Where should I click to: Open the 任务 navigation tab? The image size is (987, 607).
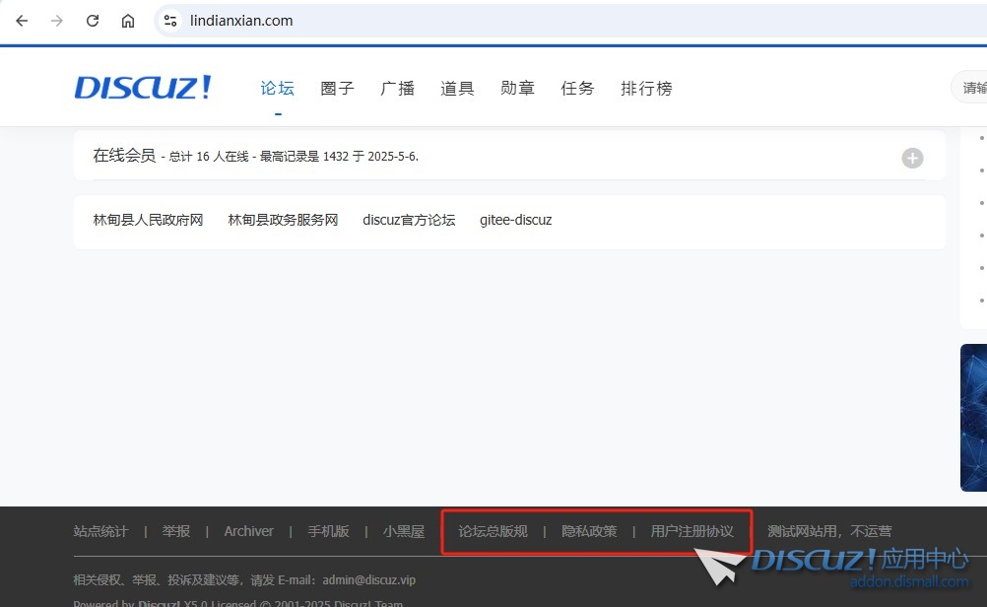[x=577, y=88]
